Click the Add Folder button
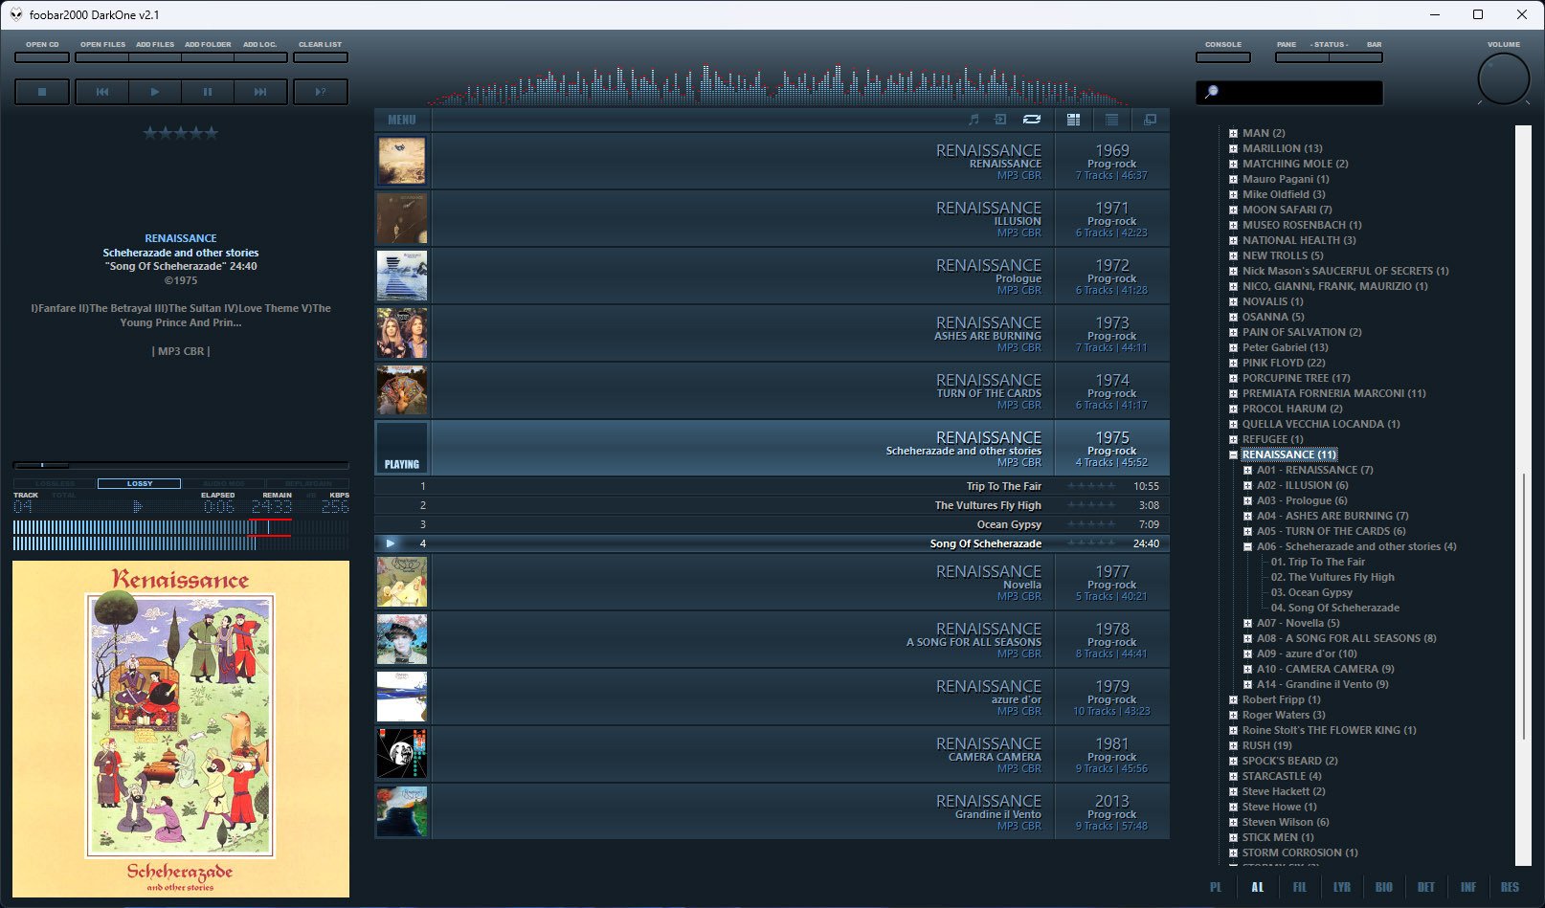The height and width of the screenshot is (908, 1545). pyautogui.click(x=208, y=57)
